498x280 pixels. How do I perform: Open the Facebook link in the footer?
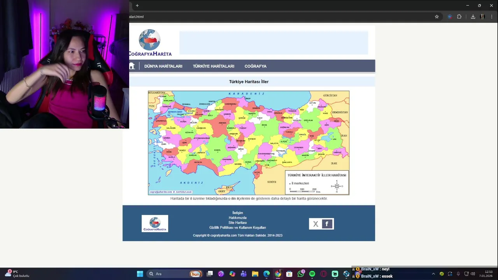tap(327, 224)
